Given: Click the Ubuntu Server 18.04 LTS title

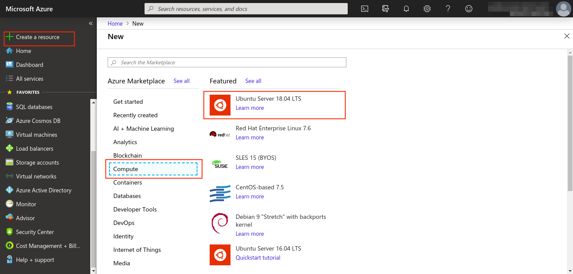Looking at the screenshot, I should (268, 99).
